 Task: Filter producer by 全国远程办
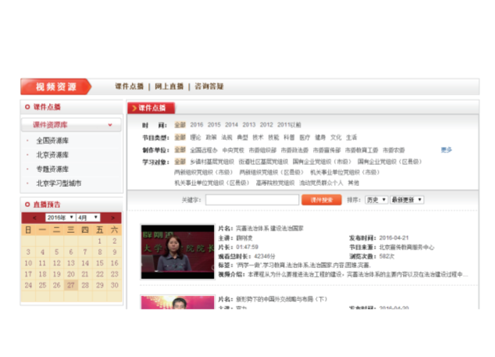pos(204,150)
